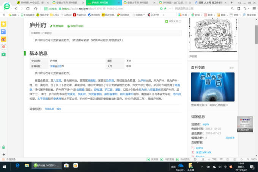Open the favorites star in left sidebar
The image size is (258, 172).
click(x=3, y=24)
